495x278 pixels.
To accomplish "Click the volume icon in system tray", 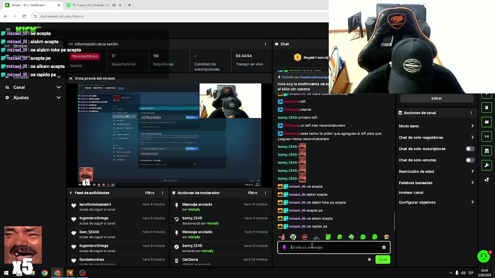I will tap(463, 273).
